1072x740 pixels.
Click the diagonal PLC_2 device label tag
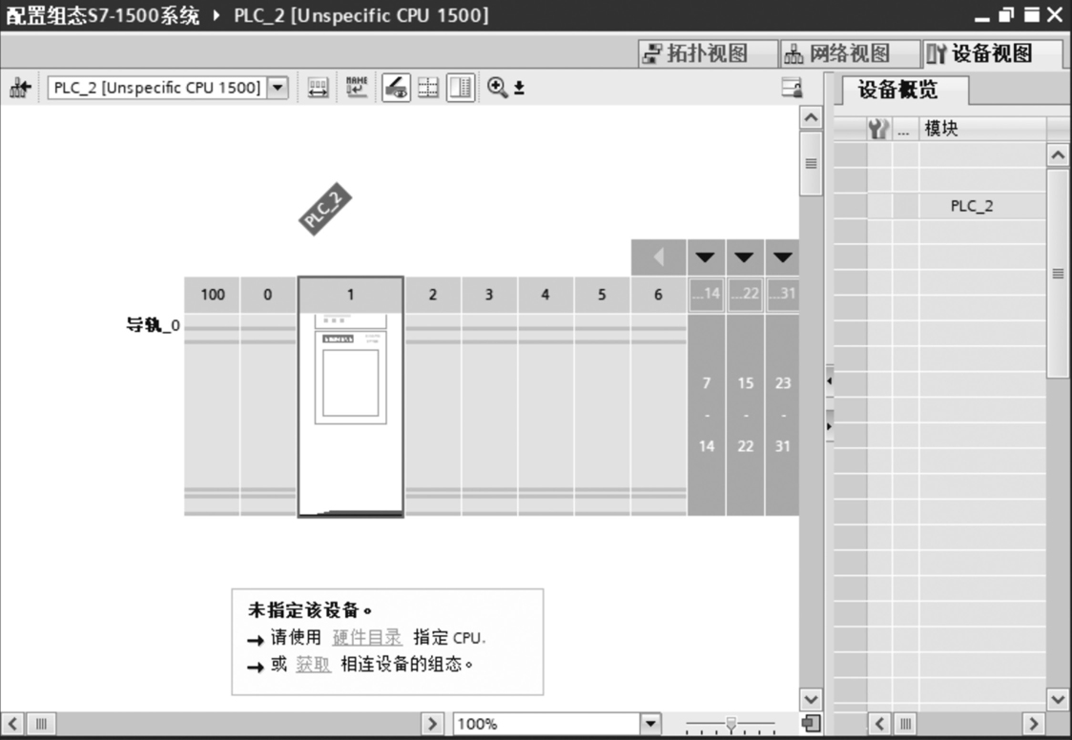tap(325, 209)
